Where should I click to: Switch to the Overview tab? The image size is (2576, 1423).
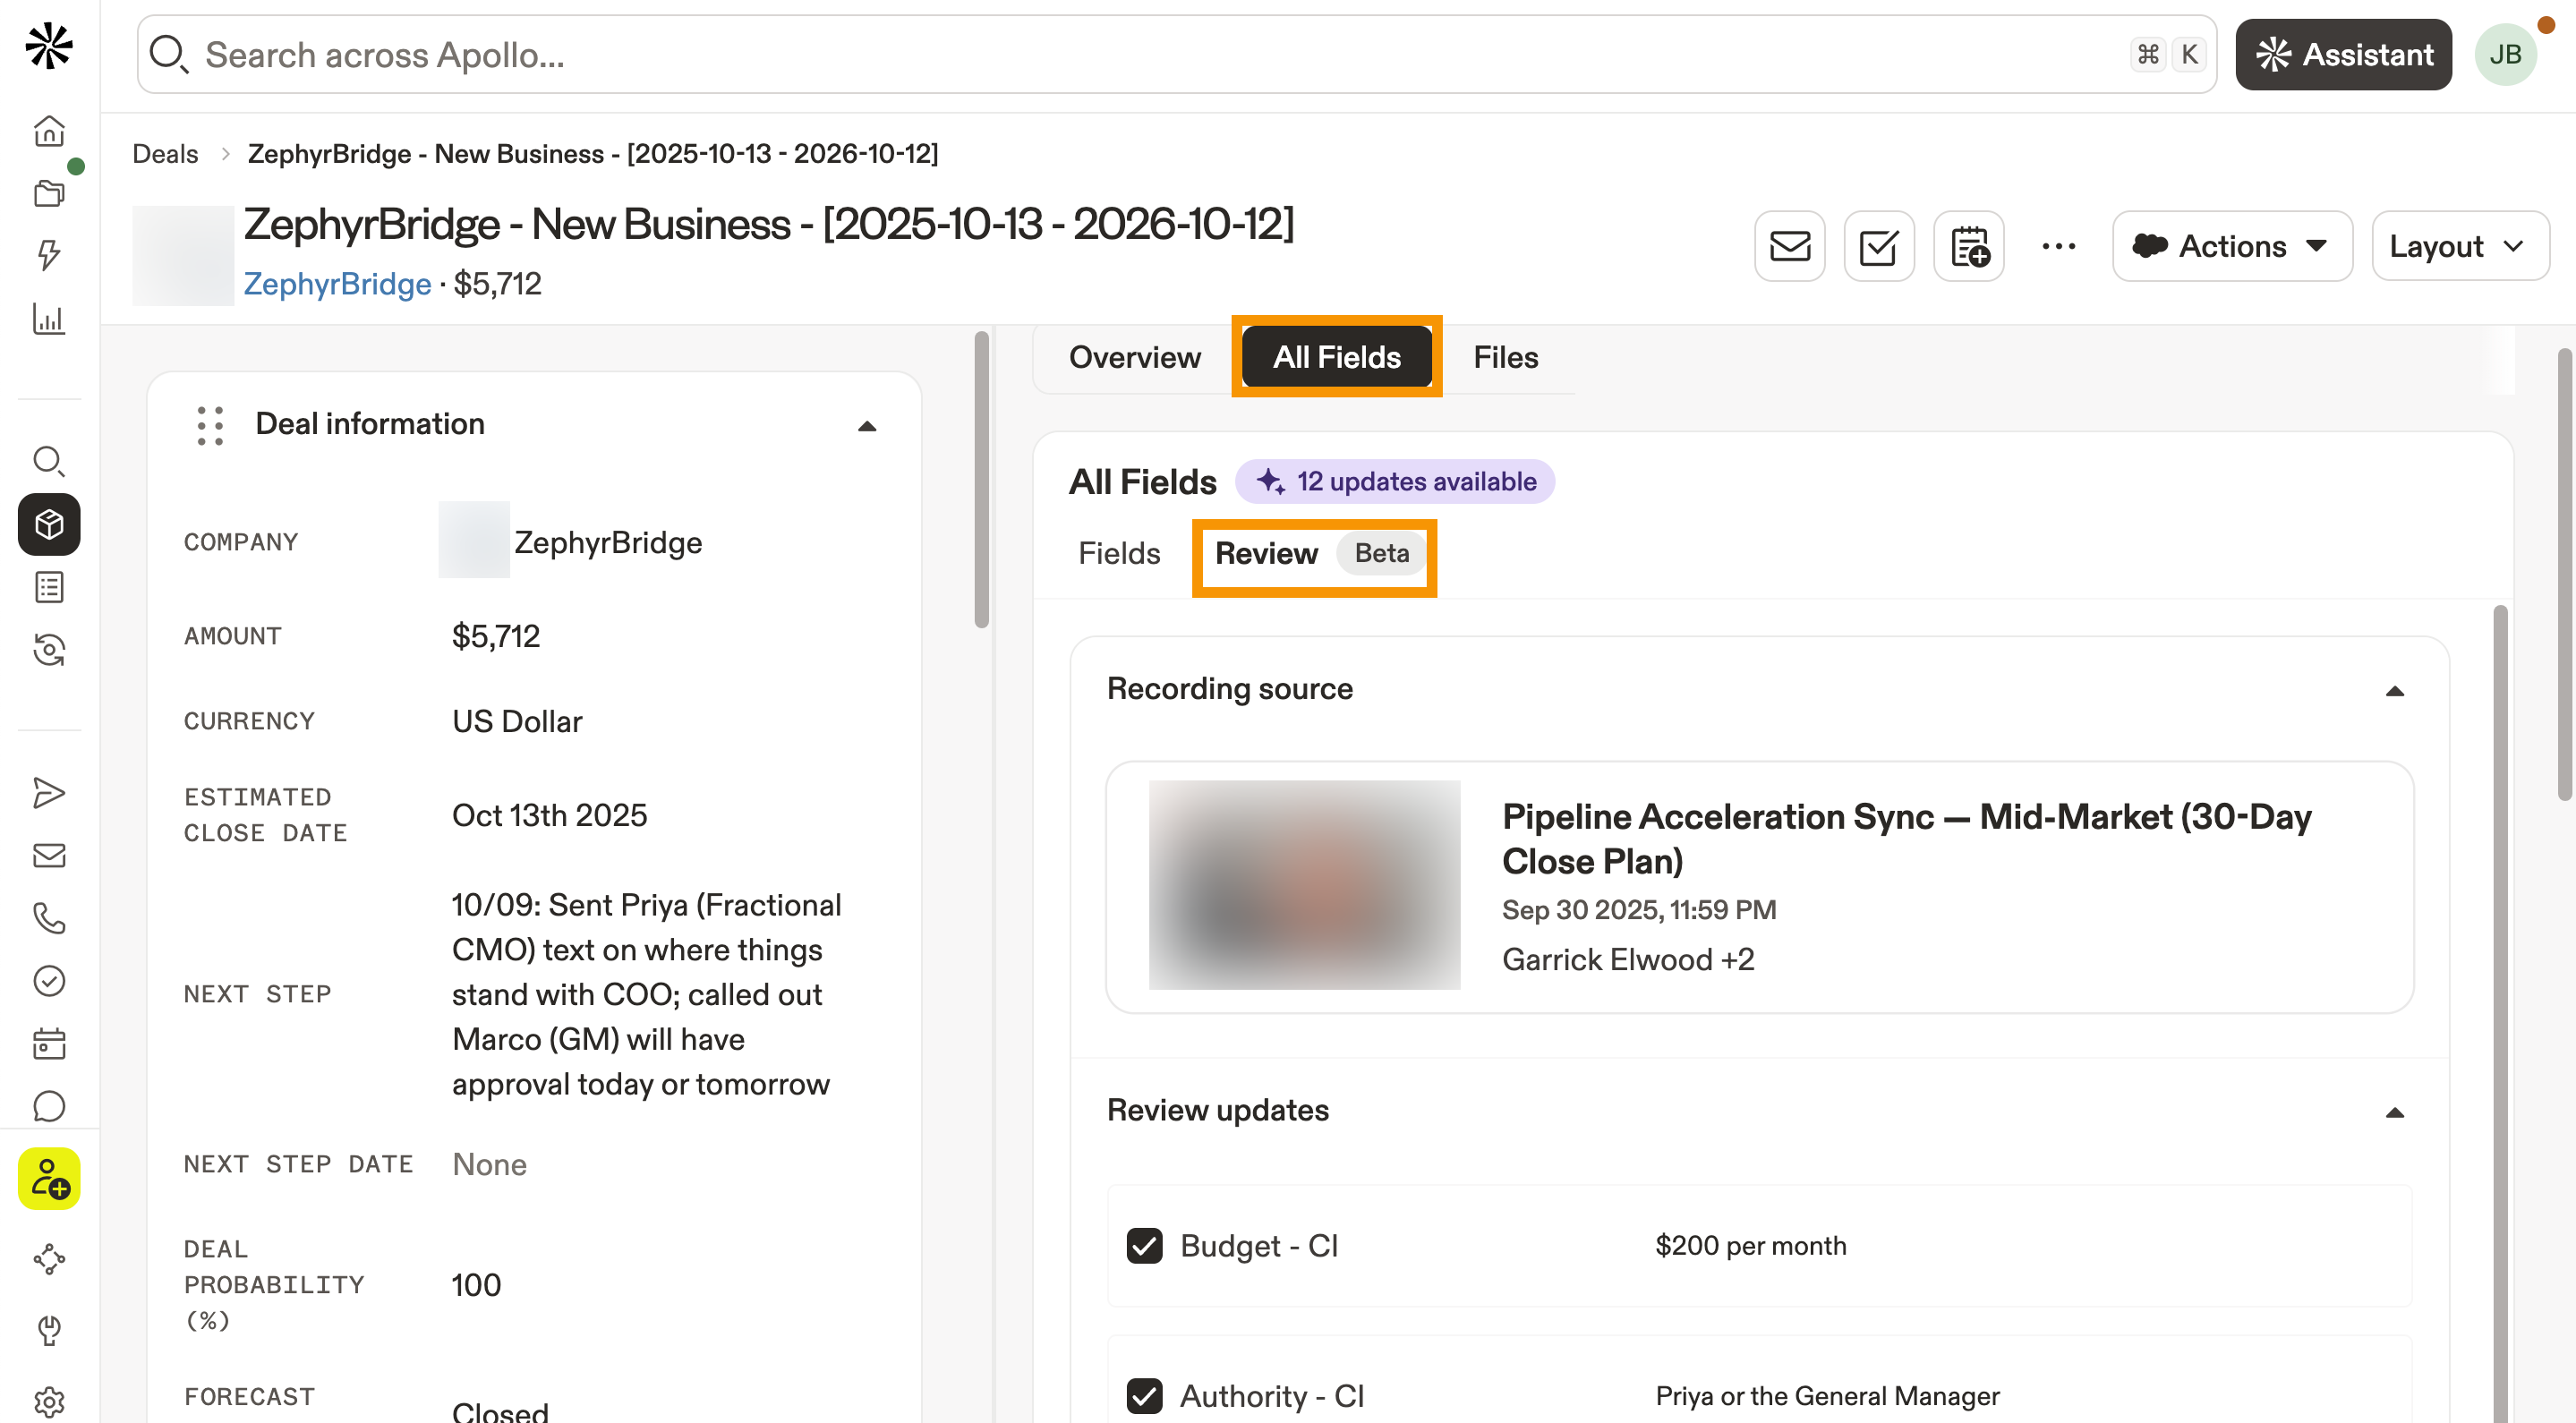(1134, 357)
